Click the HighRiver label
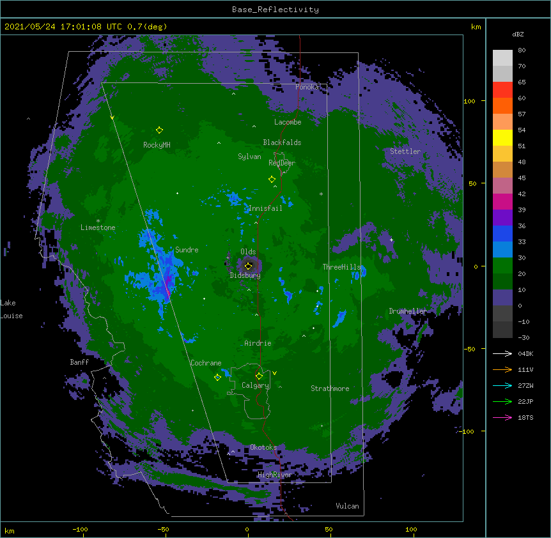This screenshot has height=538, width=551. 275,475
